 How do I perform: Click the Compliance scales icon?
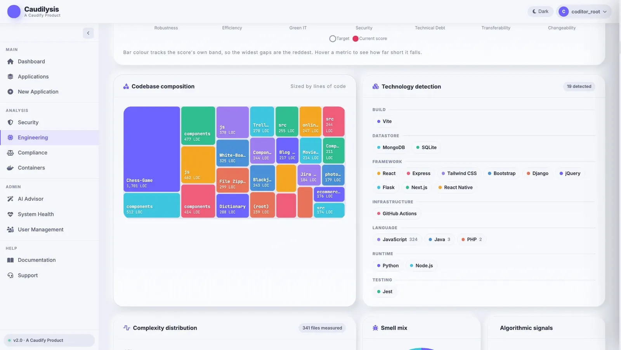[x=10, y=152]
